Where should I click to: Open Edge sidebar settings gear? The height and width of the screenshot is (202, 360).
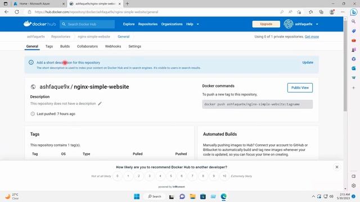tap(354, 186)
